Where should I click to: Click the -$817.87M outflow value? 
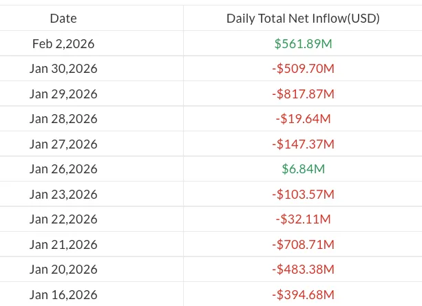click(x=303, y=94)
